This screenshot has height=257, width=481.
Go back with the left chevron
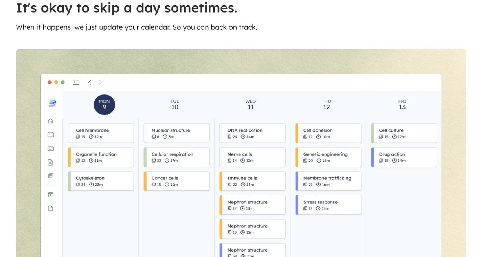90,82
